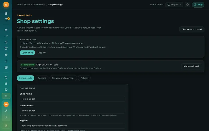Click the 10 products on sale text
209x131 pixels.
[47, 64]
